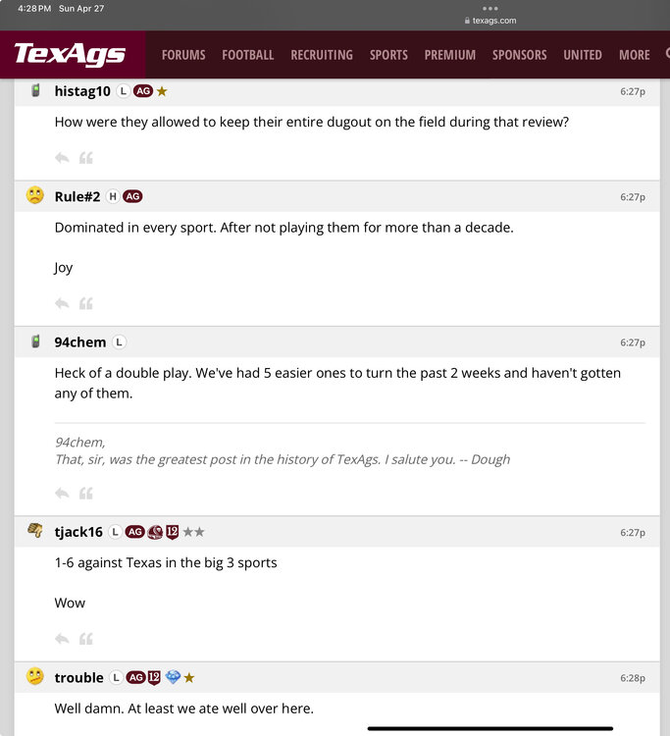Open trouble's user profile
Screen dimensions: 670x736
78,677
